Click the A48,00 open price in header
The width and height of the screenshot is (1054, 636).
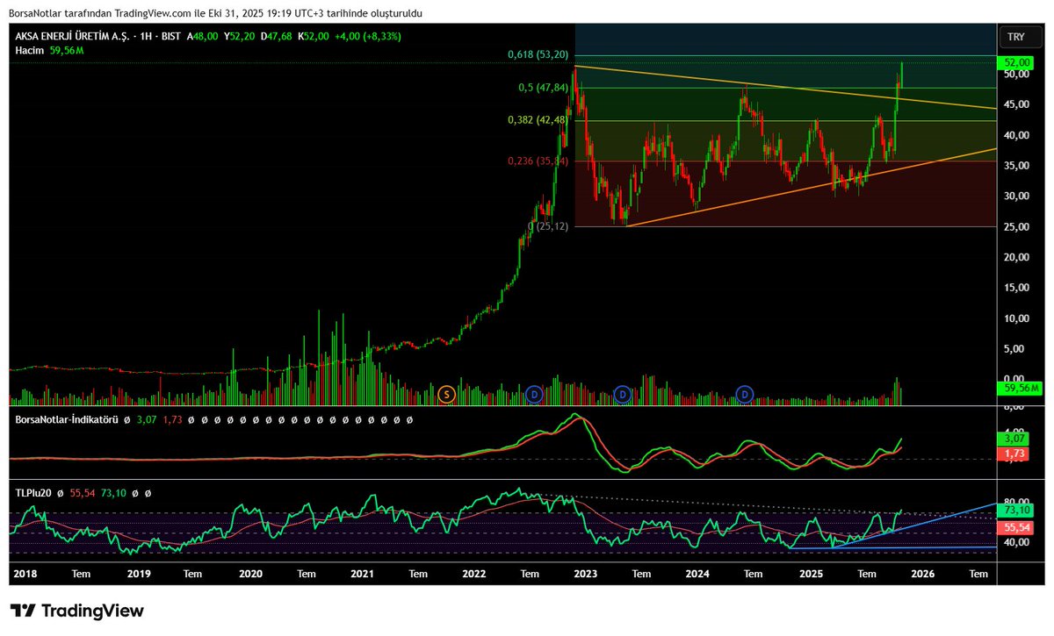[x=202, y=37]
